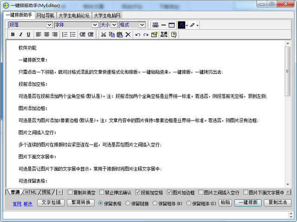The height and width of the screenshot is (222, 297).
Task: Open the 大学生电脑网 tab
Action: coord(107,15)
